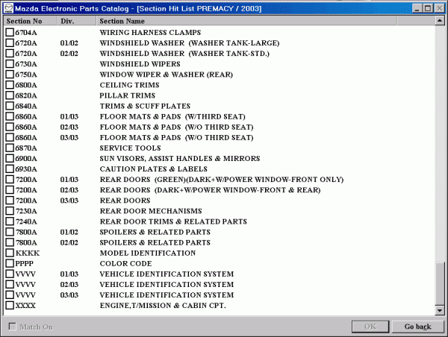
Task: Click the scrollbar down arrow
Action: coord(440,310)
